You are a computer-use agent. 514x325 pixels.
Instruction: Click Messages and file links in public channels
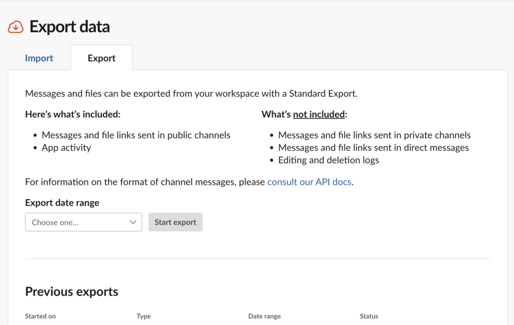pos(136,135)
